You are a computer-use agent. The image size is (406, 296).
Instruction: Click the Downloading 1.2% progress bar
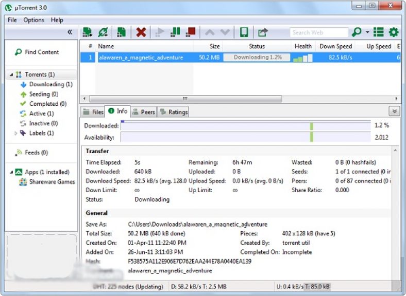(x=257, y=58)
